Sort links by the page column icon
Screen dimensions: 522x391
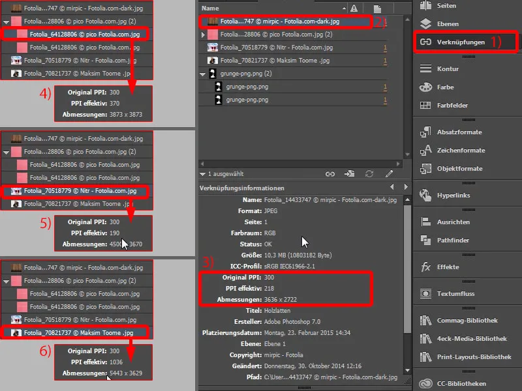tap(377, 9)
